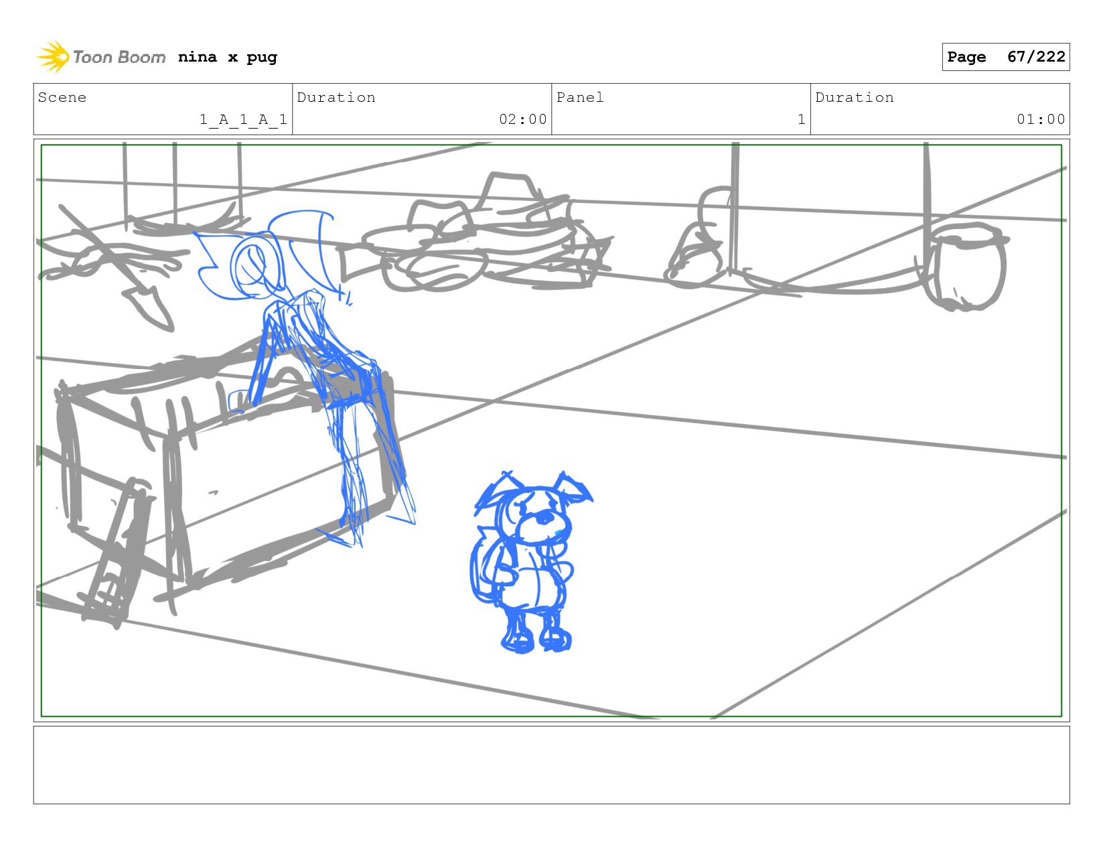
Task: Click the empty caption box below the panel
Action: coord(551,765)
